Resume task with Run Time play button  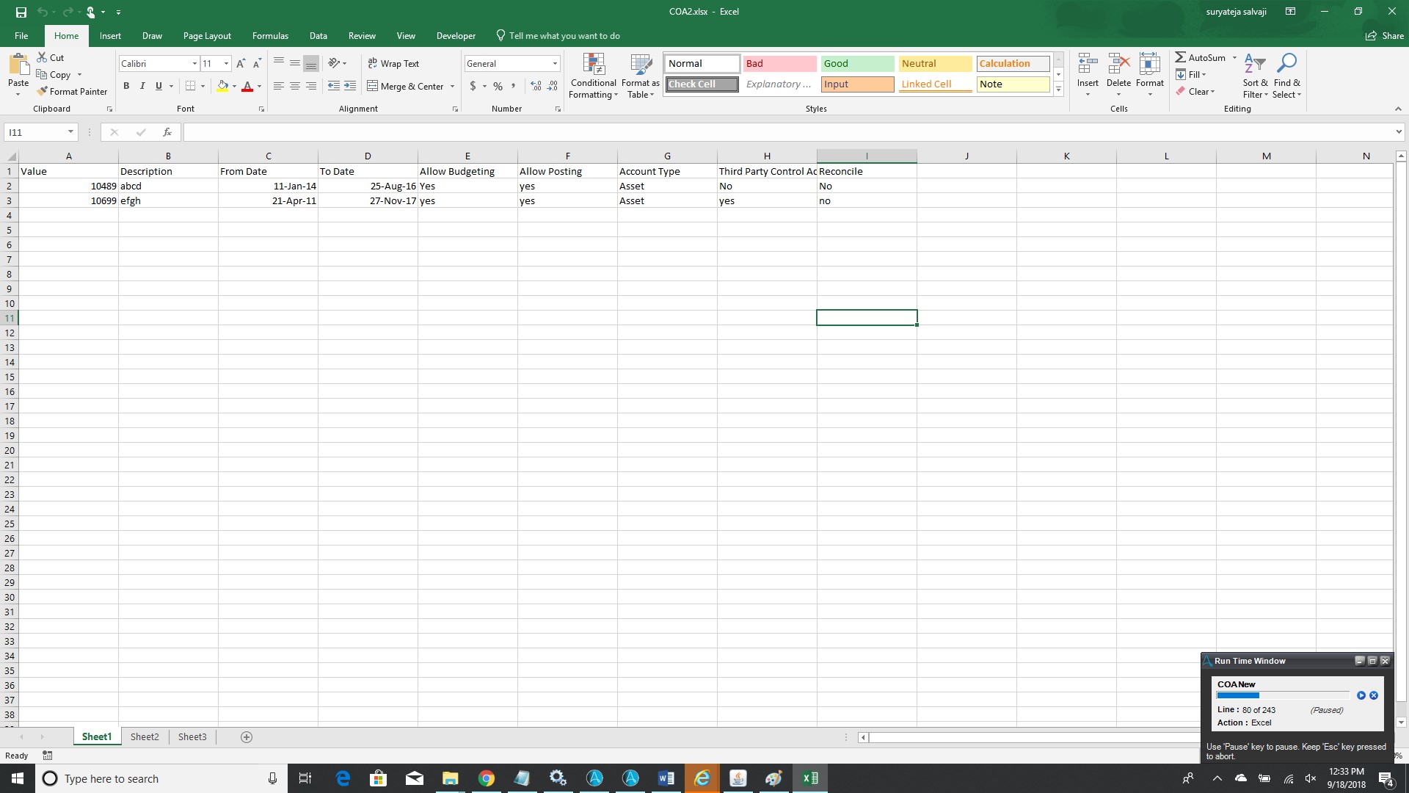tap(1361, 695)
